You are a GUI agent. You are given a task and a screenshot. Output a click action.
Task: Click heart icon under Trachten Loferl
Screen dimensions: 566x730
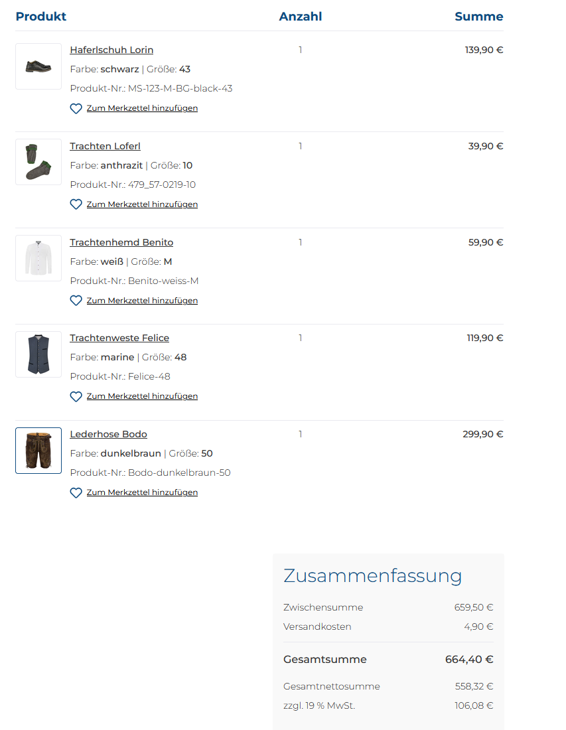[76, 204]
